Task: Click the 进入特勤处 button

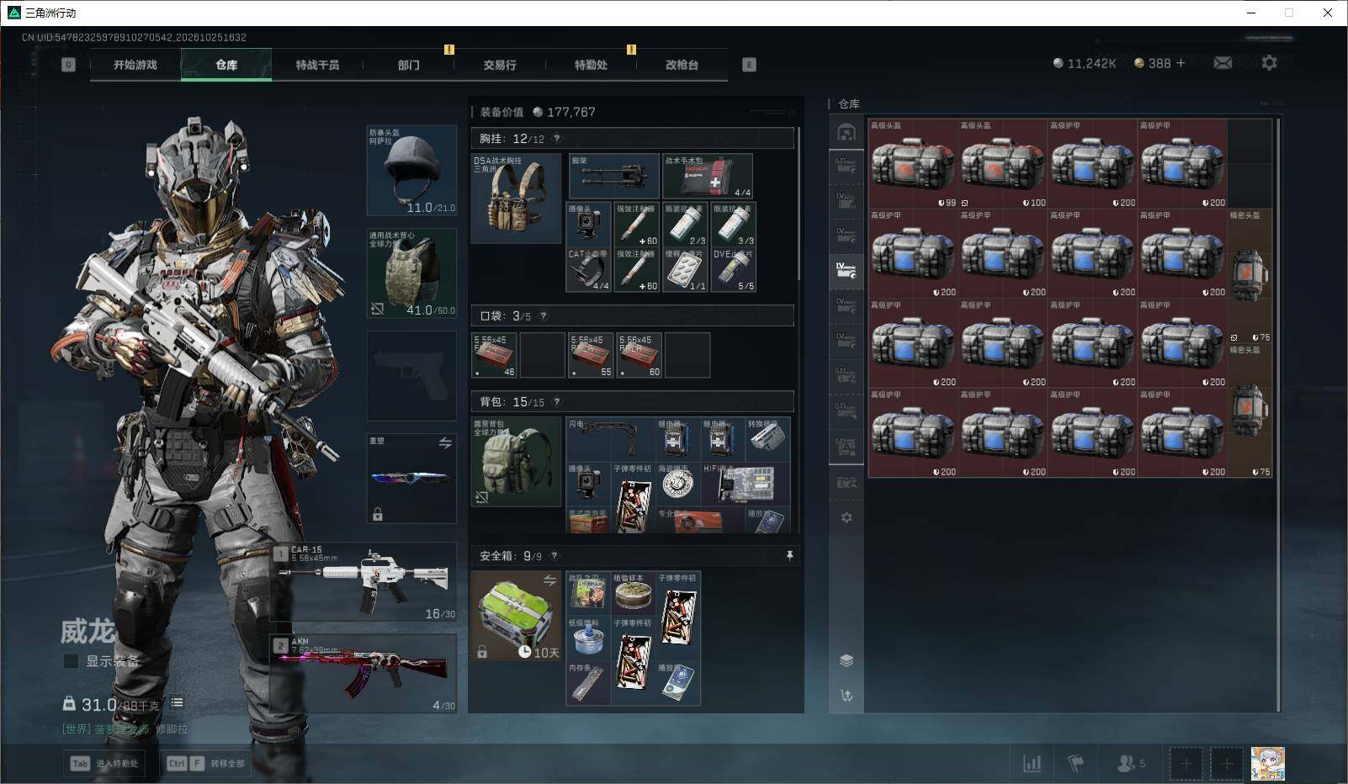Action: (x=105, y=764)
